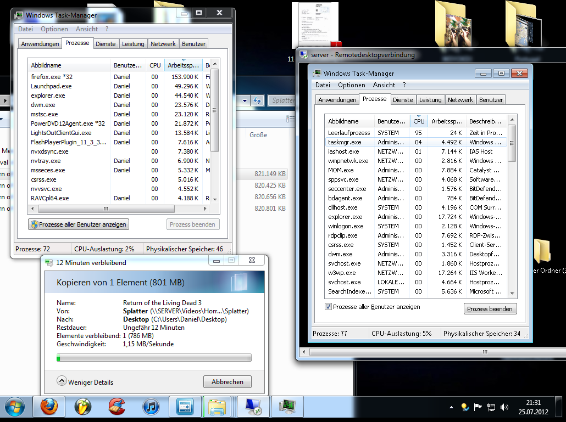Select the mstsc.exe process row

click(120, 114)
